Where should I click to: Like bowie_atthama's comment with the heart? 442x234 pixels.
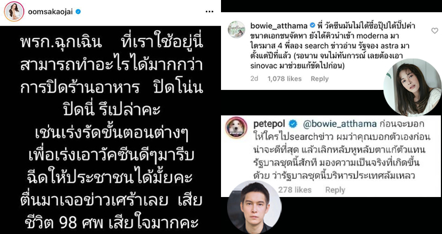(435, 31)
